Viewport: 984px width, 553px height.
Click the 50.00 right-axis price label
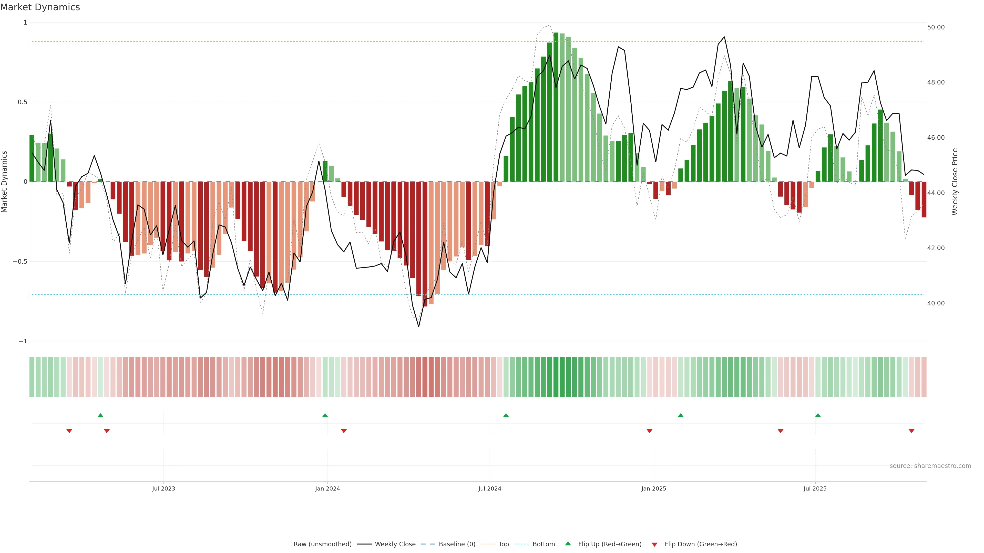point(936,27)
